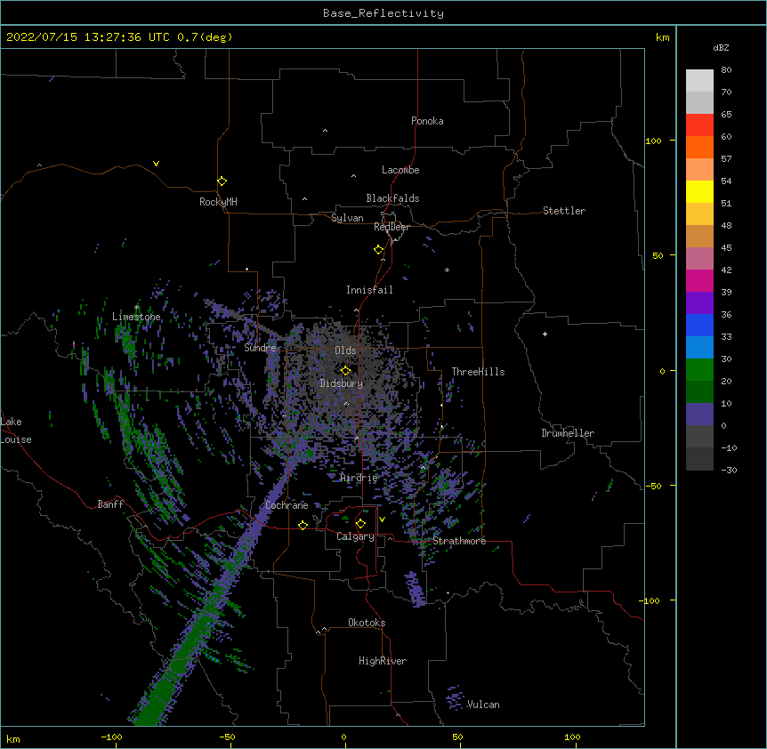The width and height of the screenshot is (767, 749).
Task: Click the blue 36-33 dBZ legend swatch
Action: coord(699,325)
